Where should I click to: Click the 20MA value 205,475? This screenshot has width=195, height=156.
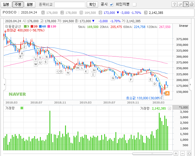click(x=116, y=27)
